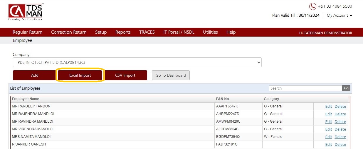The width and height of the screenshot is (363, 149).
Task: Click PAN number ALCPM8804B
Action: 227,129
